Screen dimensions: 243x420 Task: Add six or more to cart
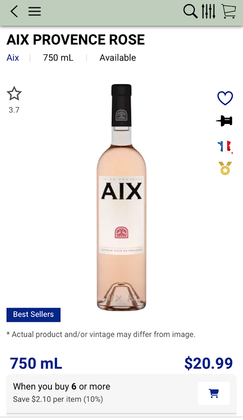point(214,393)
